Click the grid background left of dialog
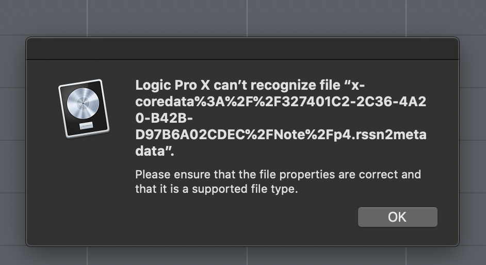This screenshot has height=265, width=486. click(12, 139)
